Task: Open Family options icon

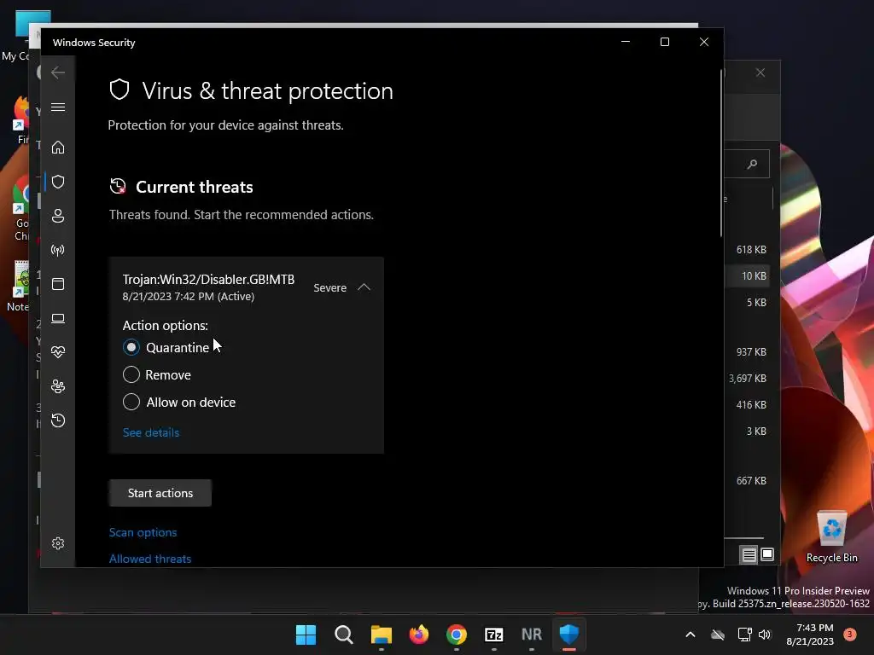Action: click(58, 386)
